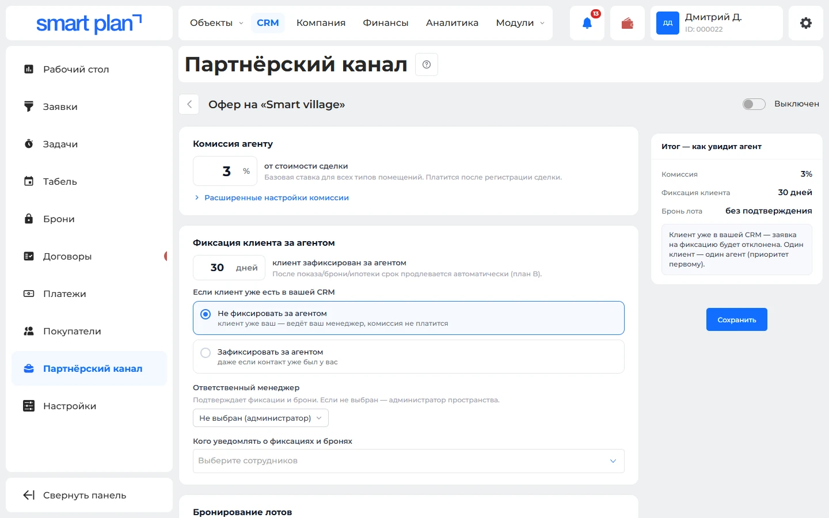Click the smart plan logo

coord(89,23)
